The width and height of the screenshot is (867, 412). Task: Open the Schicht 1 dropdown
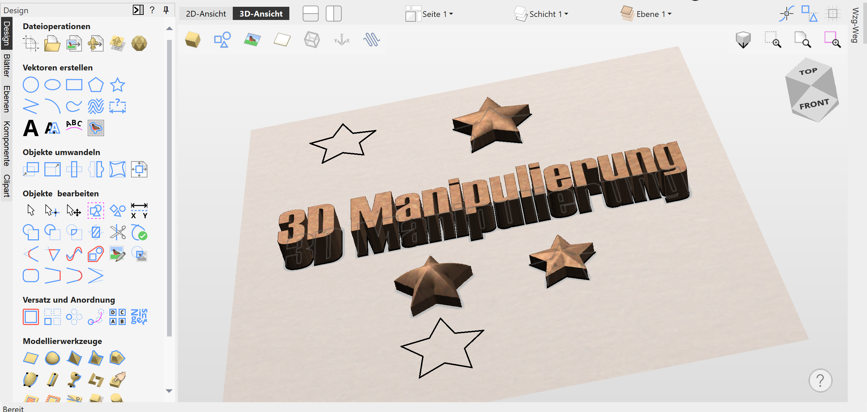tap(541, 14)
